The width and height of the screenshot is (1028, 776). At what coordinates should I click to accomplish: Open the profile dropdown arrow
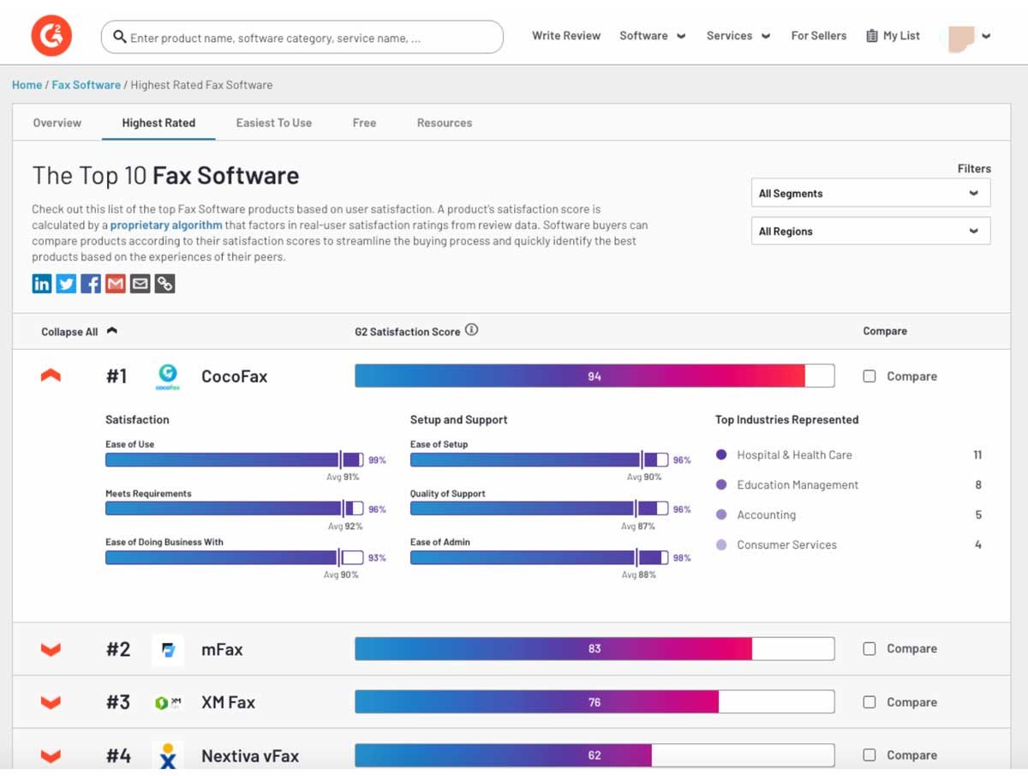(986, 37)
